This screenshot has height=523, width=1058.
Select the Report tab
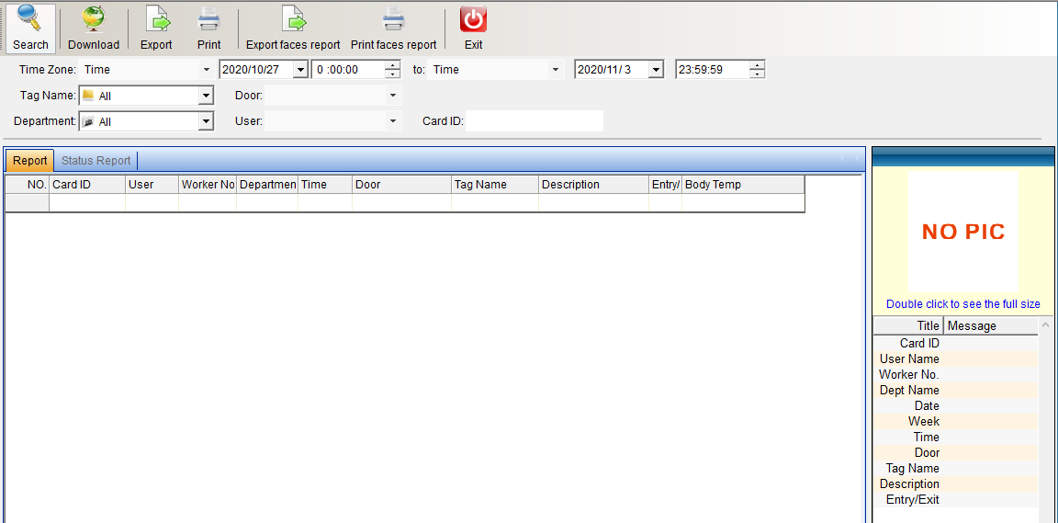(30, 161)
